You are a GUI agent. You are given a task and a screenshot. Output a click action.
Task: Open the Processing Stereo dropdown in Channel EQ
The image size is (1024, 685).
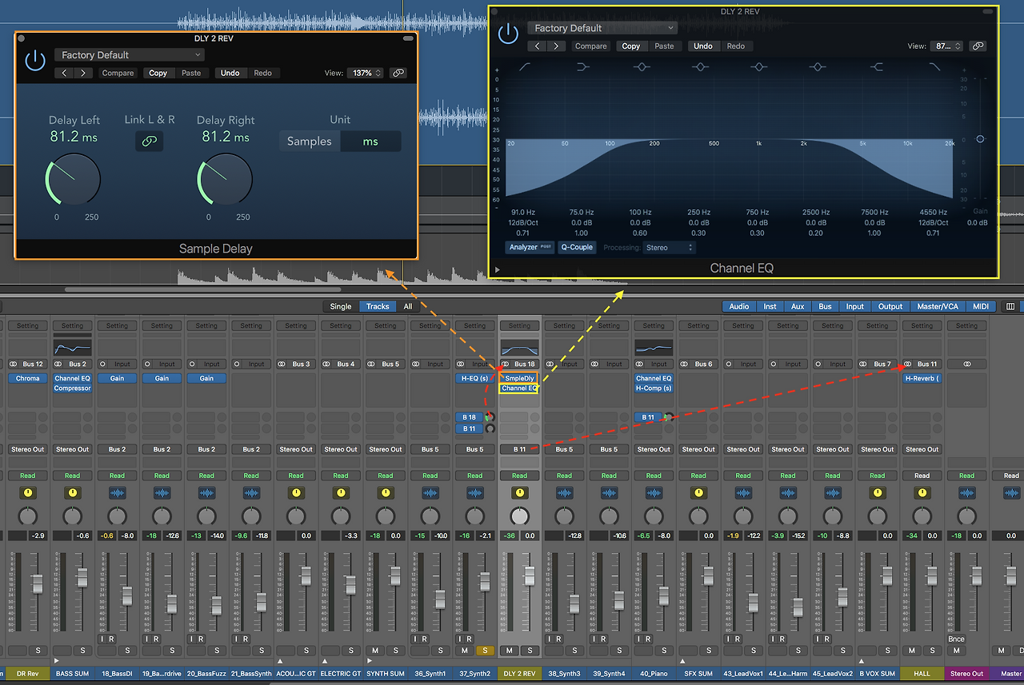click(669, 248)
